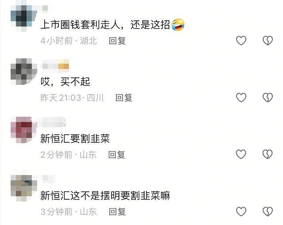Dislike the Hubei comment with broken heart
The width and height of the screenshot is (283, 225).
tap(268, 40)
